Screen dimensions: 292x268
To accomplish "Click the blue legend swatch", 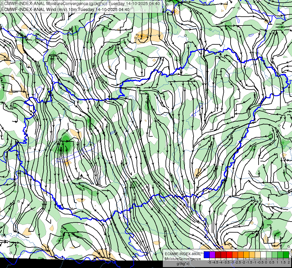I will 207,255.
